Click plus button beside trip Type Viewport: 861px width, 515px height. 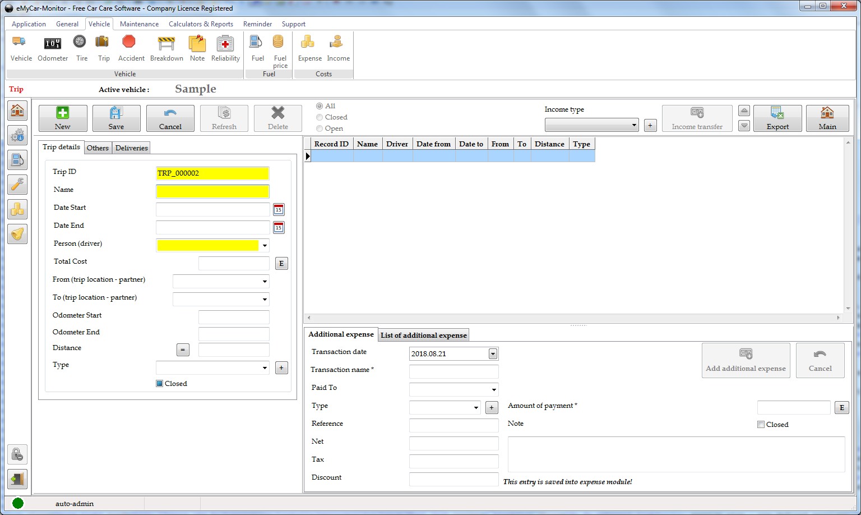[281, 367]
